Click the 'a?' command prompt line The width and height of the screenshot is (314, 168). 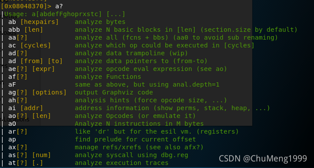pyautogui.click(x=32, y=6)
